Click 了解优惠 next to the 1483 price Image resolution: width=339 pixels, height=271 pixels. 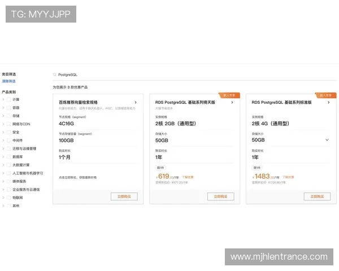coord(288,177)
